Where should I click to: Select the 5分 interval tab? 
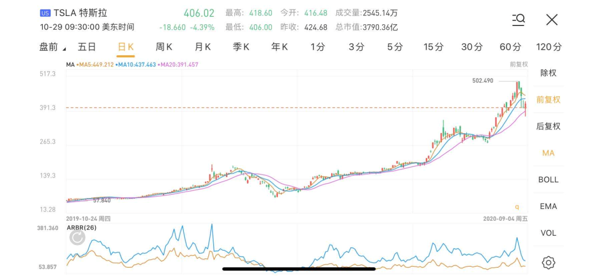coord(395,47)
